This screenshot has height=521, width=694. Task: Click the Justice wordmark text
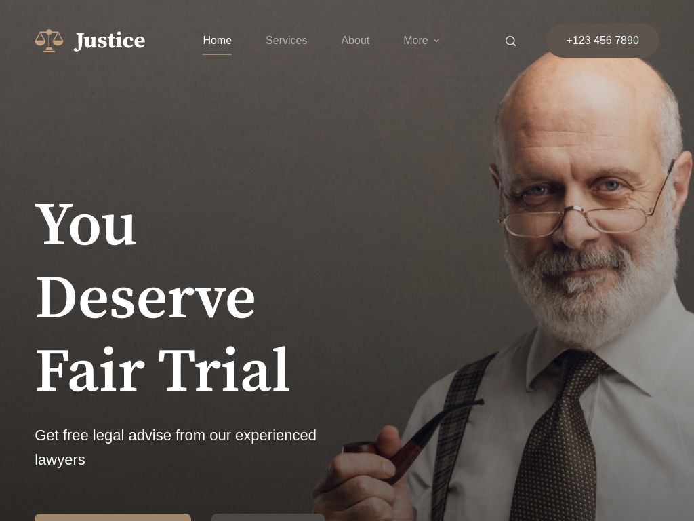(109, 41)
